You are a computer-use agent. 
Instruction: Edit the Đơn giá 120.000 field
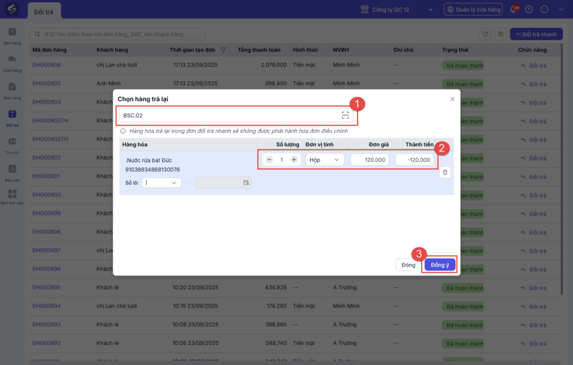coord(369,160)
